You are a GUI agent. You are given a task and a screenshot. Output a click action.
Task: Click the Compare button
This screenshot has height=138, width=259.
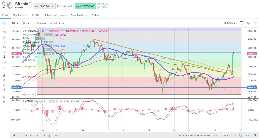39,23
